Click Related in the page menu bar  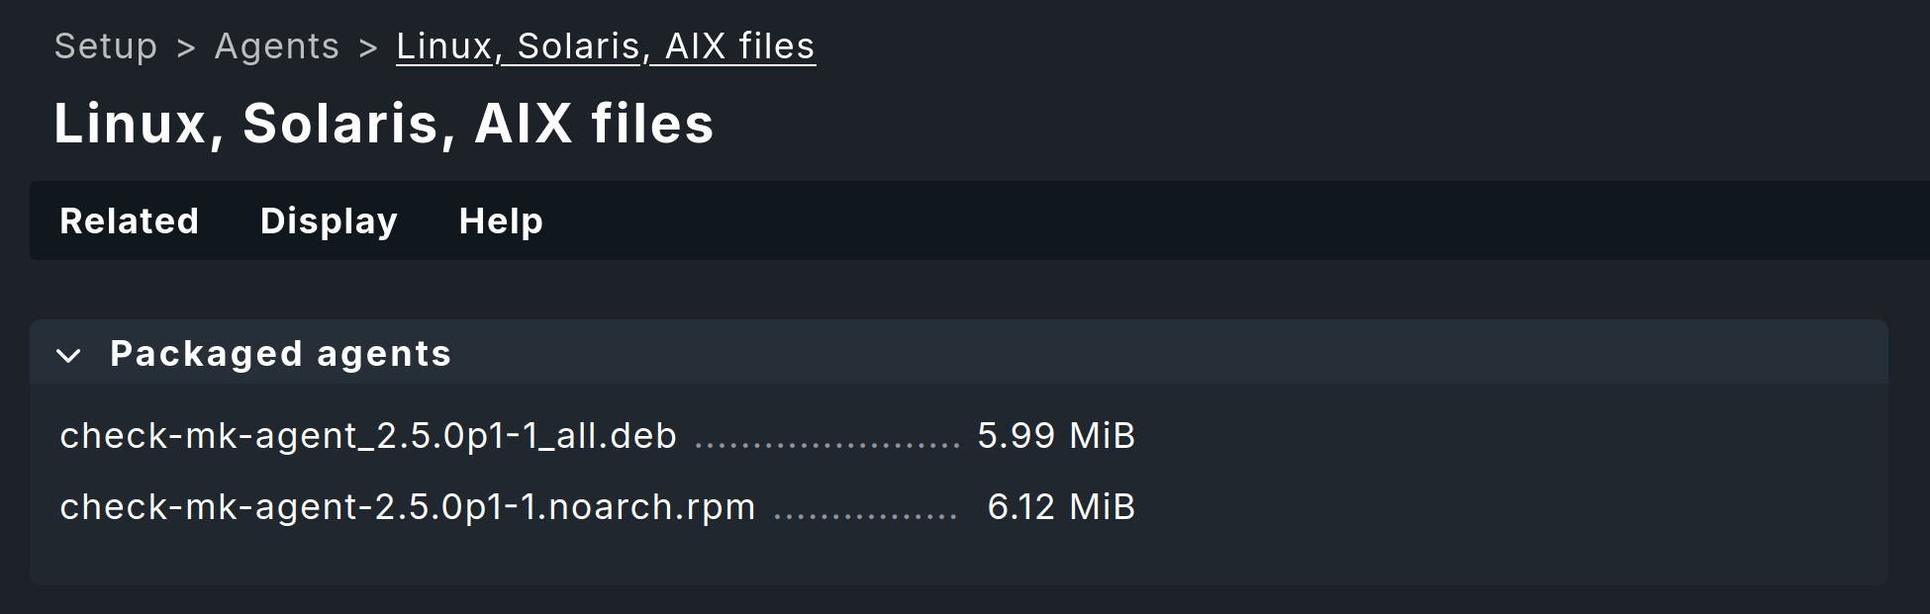pyautogui.click(x=129, y=221)
